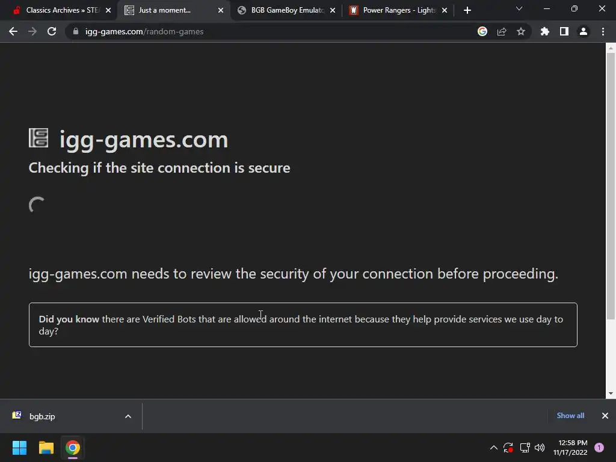Open the volume control icon
This screenshot has height=462, width=616.
click(x=540, y=448)
